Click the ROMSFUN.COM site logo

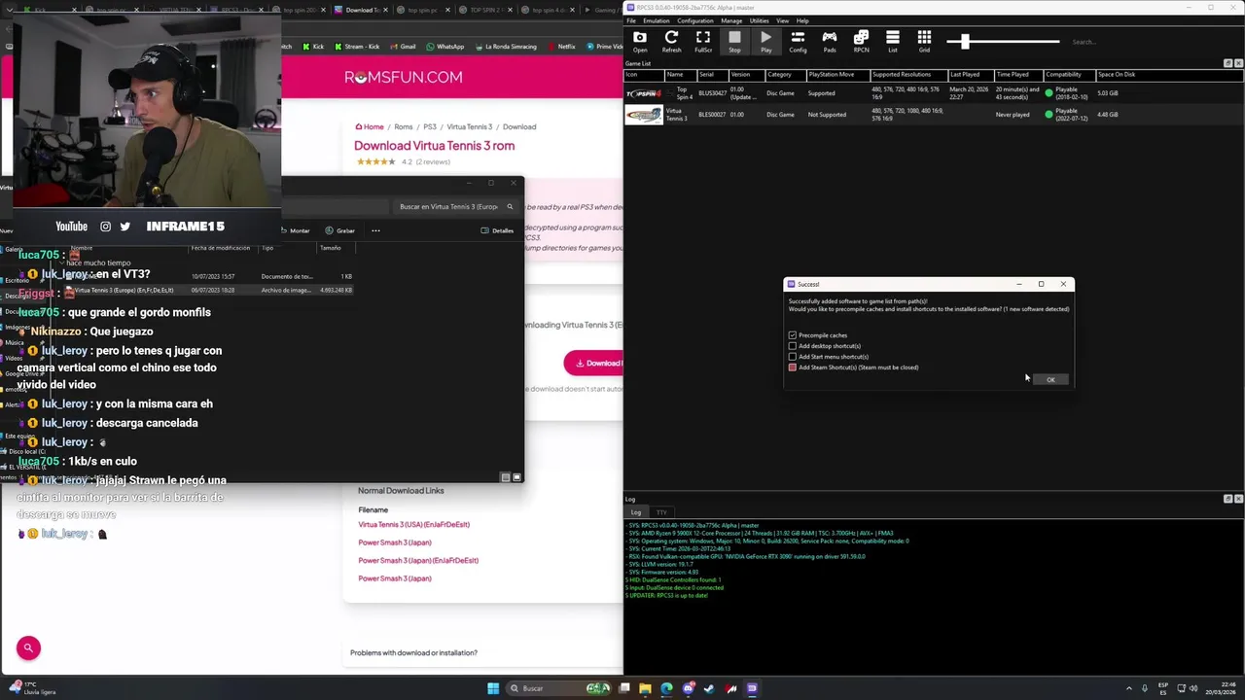pyautogui.click(x=404, y=77)
